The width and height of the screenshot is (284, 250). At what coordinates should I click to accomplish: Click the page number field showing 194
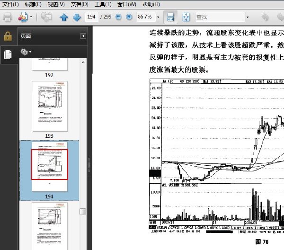coord(92,17)
